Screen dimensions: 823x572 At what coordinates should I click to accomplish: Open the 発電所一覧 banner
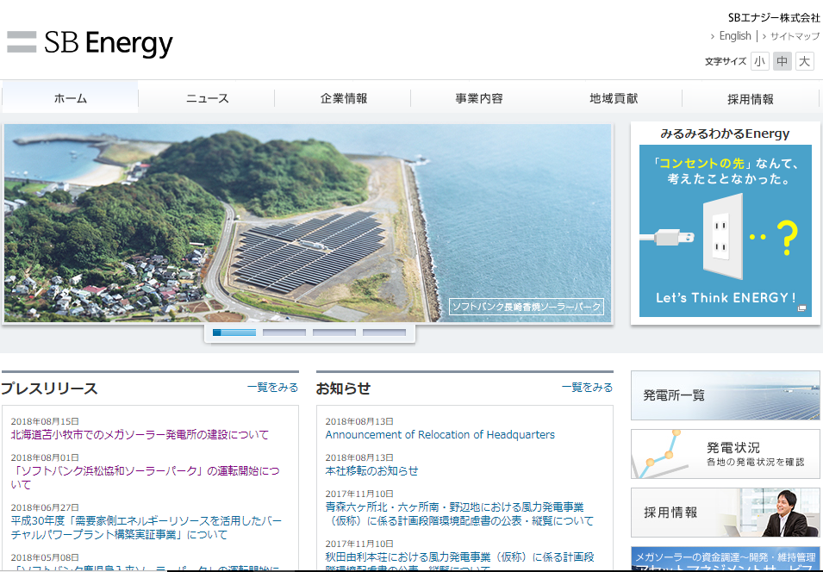726,395
